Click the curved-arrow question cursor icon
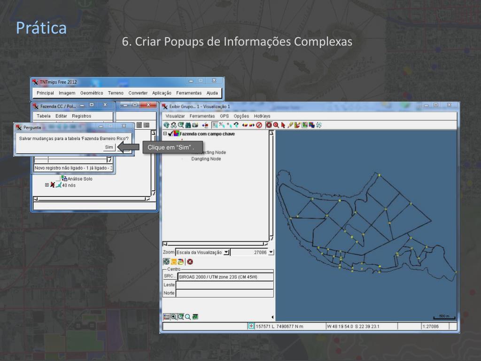 [x=236, y=125]
